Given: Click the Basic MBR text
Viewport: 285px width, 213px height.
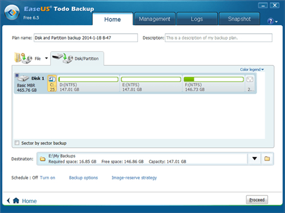Looking at the screenshot, I should (x=26, y=85).
